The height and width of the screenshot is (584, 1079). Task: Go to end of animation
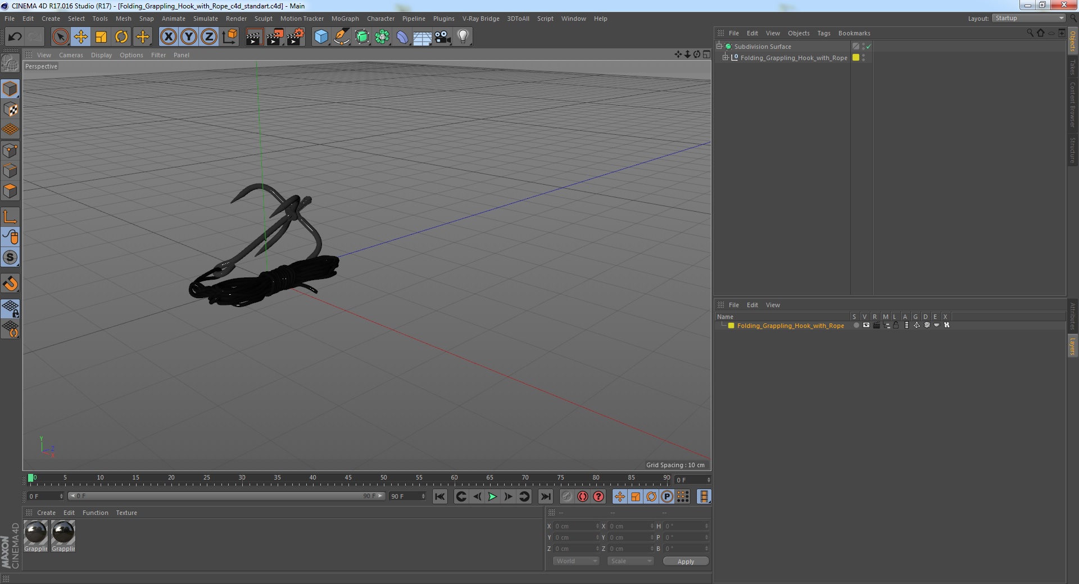(545, 496)
